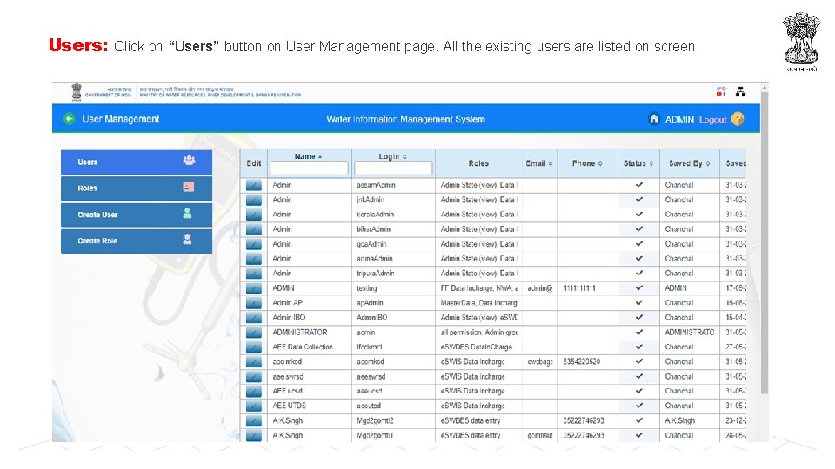This screenshot has width=835, height=469.
Task: Click edit icon for aeeucsd row
Action: pyautogui.click(x=254, y=391)
